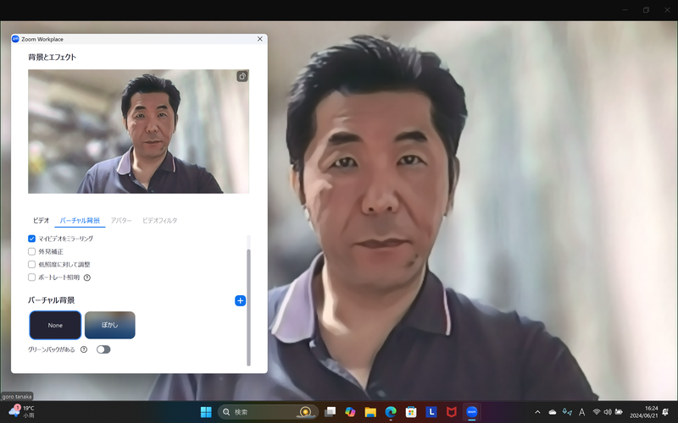
Task: Open the Wi-Fi network tray icon
Action: coord(597,412)
